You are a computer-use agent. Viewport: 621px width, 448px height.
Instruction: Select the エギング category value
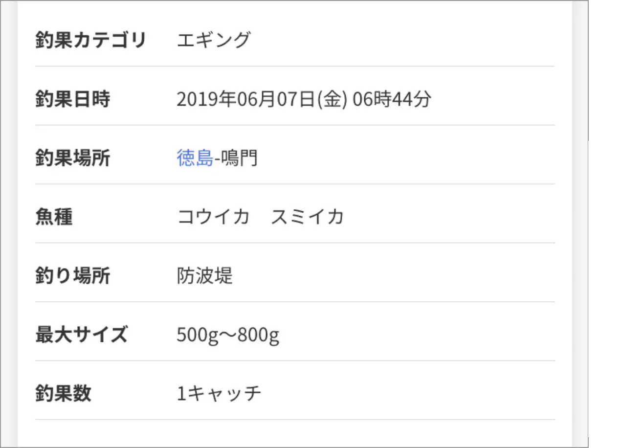[214, 40]
